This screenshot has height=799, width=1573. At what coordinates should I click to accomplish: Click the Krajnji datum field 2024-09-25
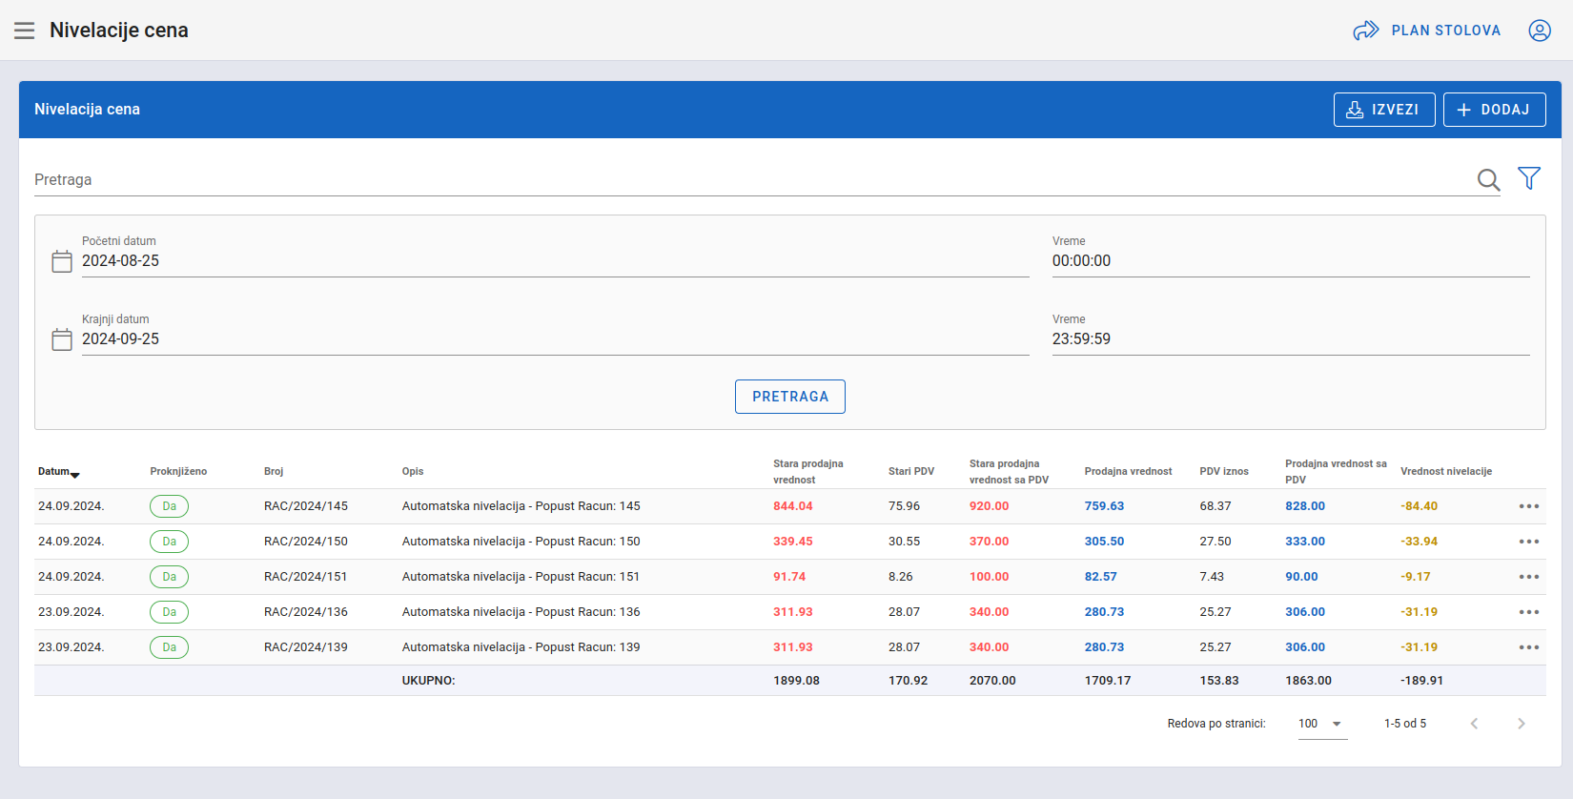555,339
